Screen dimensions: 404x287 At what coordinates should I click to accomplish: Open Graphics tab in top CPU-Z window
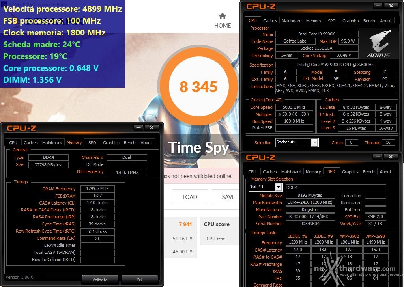click(350, 21)
